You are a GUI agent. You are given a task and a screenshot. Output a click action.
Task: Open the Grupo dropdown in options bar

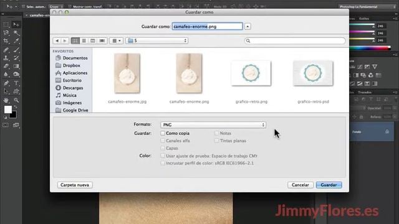pyautogui.click(x=56, y=7)
